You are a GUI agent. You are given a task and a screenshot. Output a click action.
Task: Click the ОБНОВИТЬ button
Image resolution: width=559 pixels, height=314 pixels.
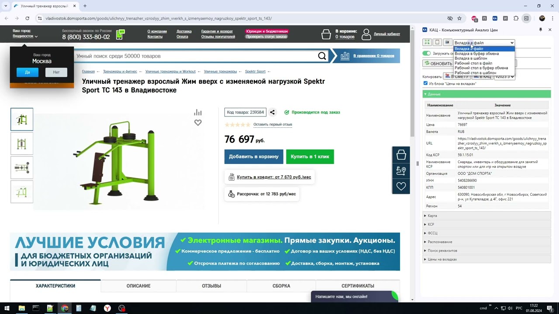[438, 63]
